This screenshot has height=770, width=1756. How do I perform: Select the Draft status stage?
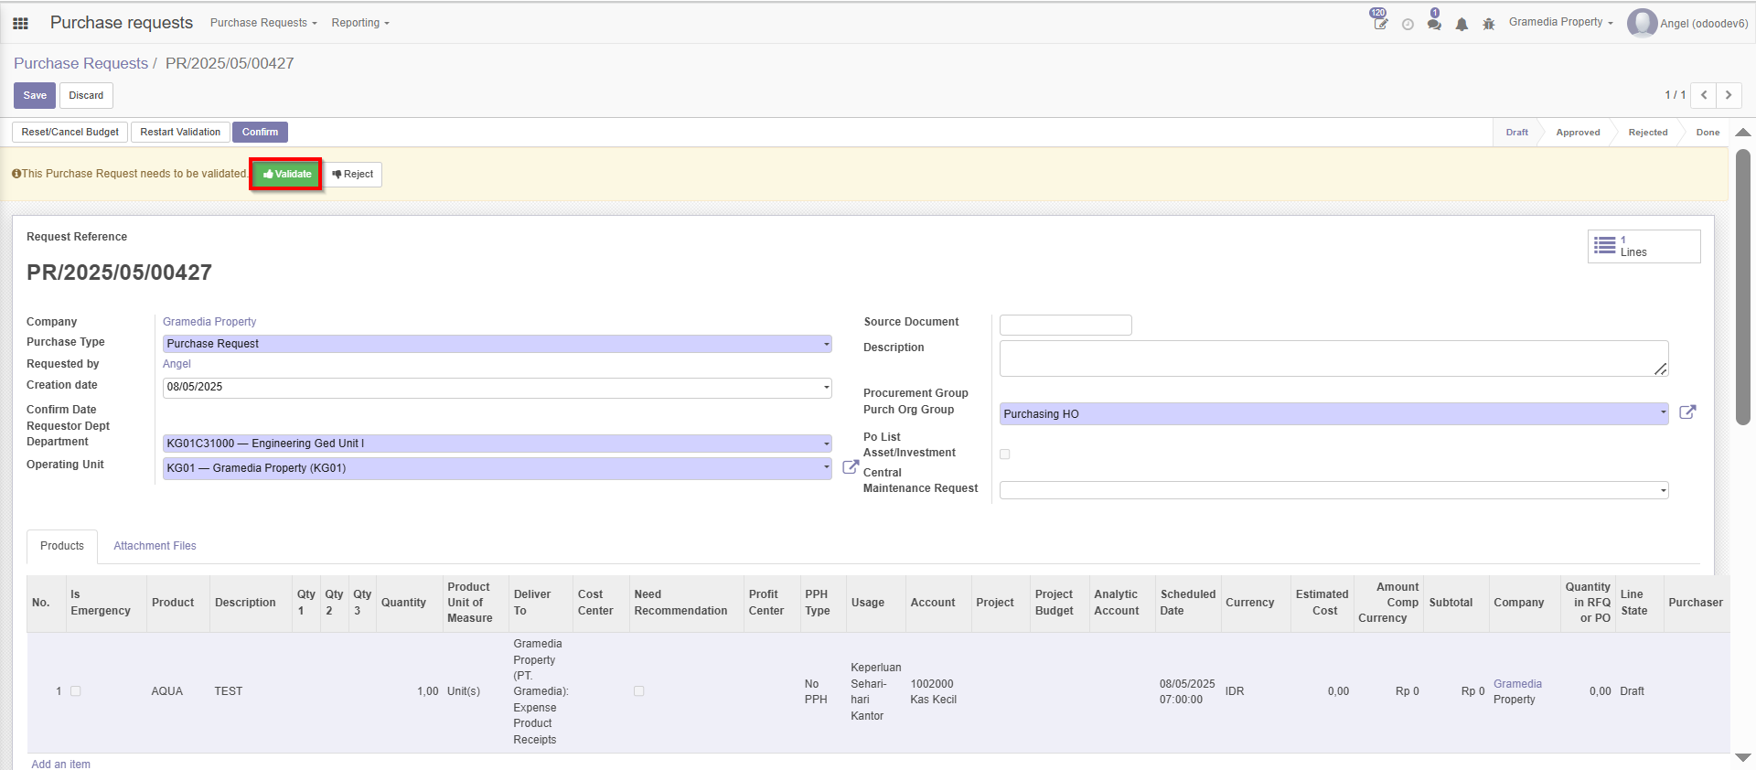click(1516, 133)
